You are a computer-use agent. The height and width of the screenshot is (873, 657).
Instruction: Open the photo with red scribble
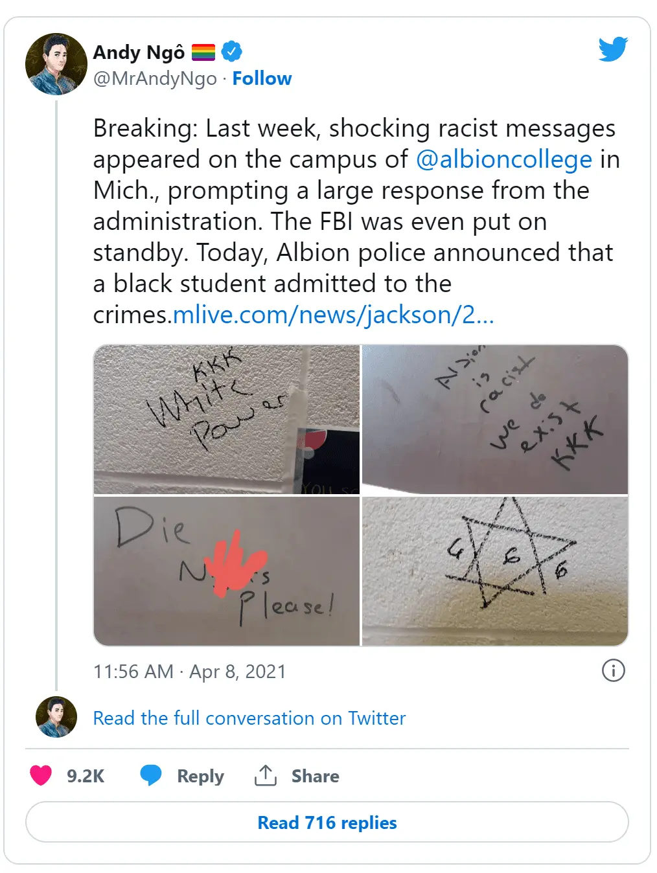226,571
